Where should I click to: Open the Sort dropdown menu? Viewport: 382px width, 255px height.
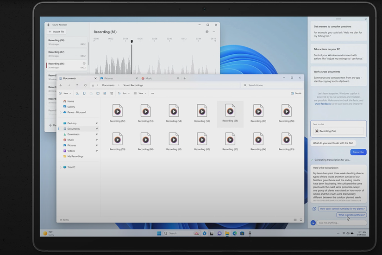(124, 93)
